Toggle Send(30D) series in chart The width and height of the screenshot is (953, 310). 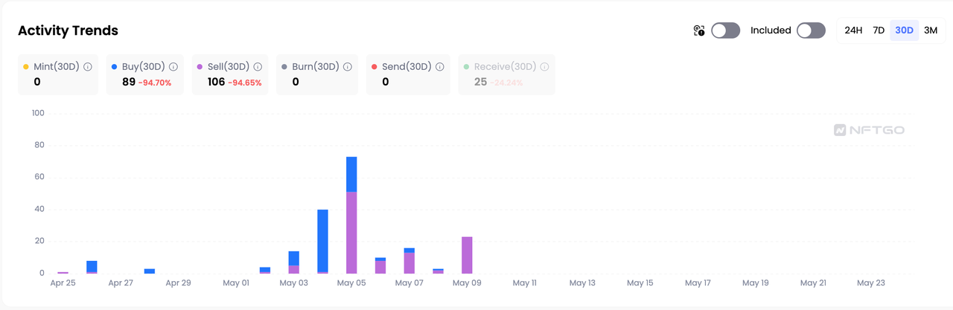[x=408, y=74]
